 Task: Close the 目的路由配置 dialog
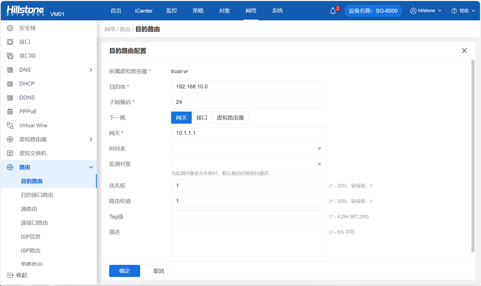tap(464, 51)
